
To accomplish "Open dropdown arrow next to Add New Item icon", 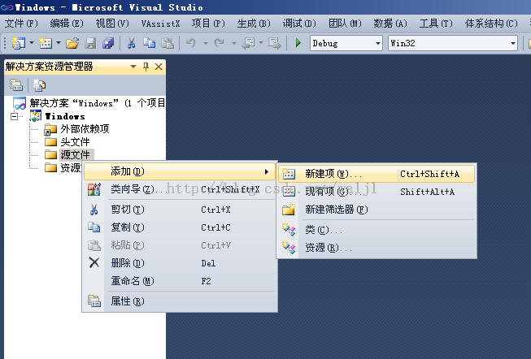I will (x=59, y=43).
